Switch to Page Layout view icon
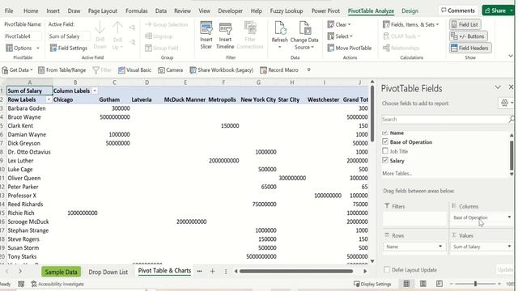 click(x=422, y=284)
